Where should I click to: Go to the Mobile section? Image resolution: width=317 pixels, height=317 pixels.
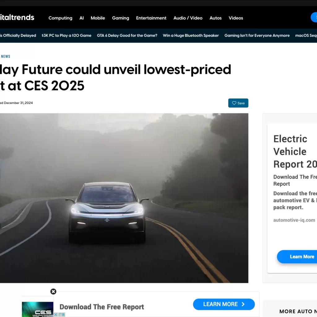click(x=98, y=18)
